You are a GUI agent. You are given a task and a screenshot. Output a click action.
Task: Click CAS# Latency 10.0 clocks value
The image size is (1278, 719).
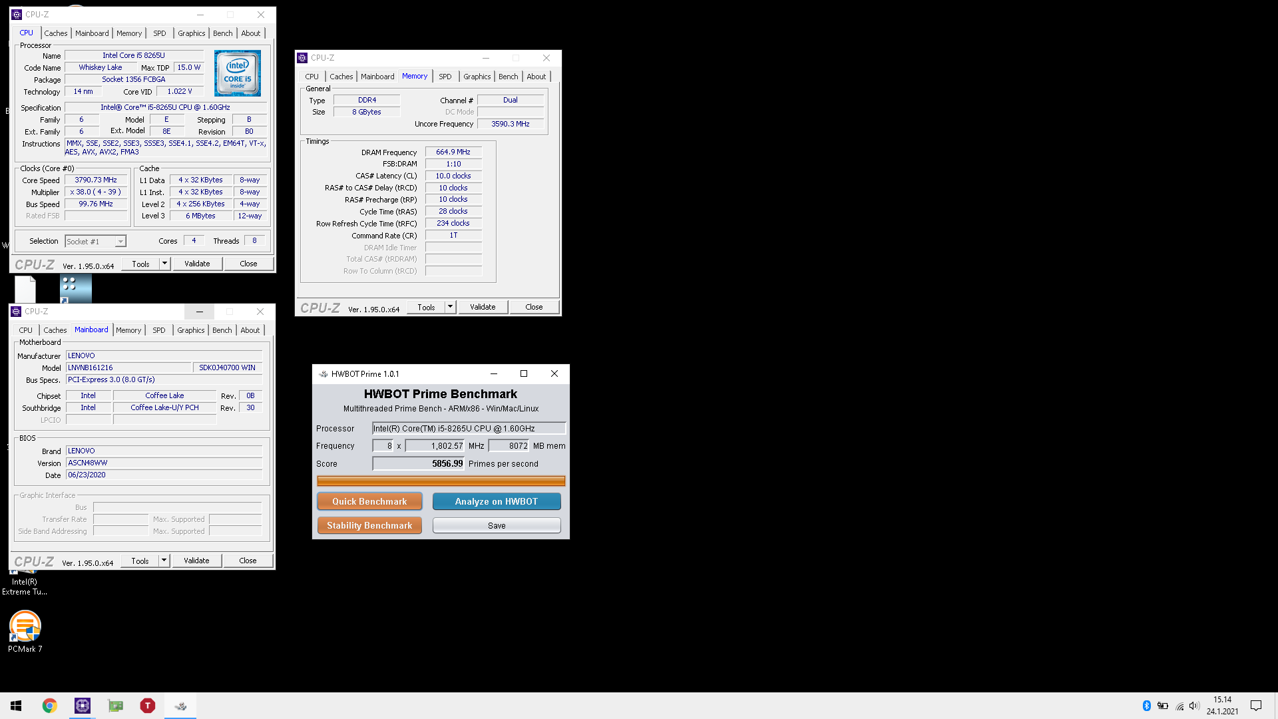[x=453, y=176]
